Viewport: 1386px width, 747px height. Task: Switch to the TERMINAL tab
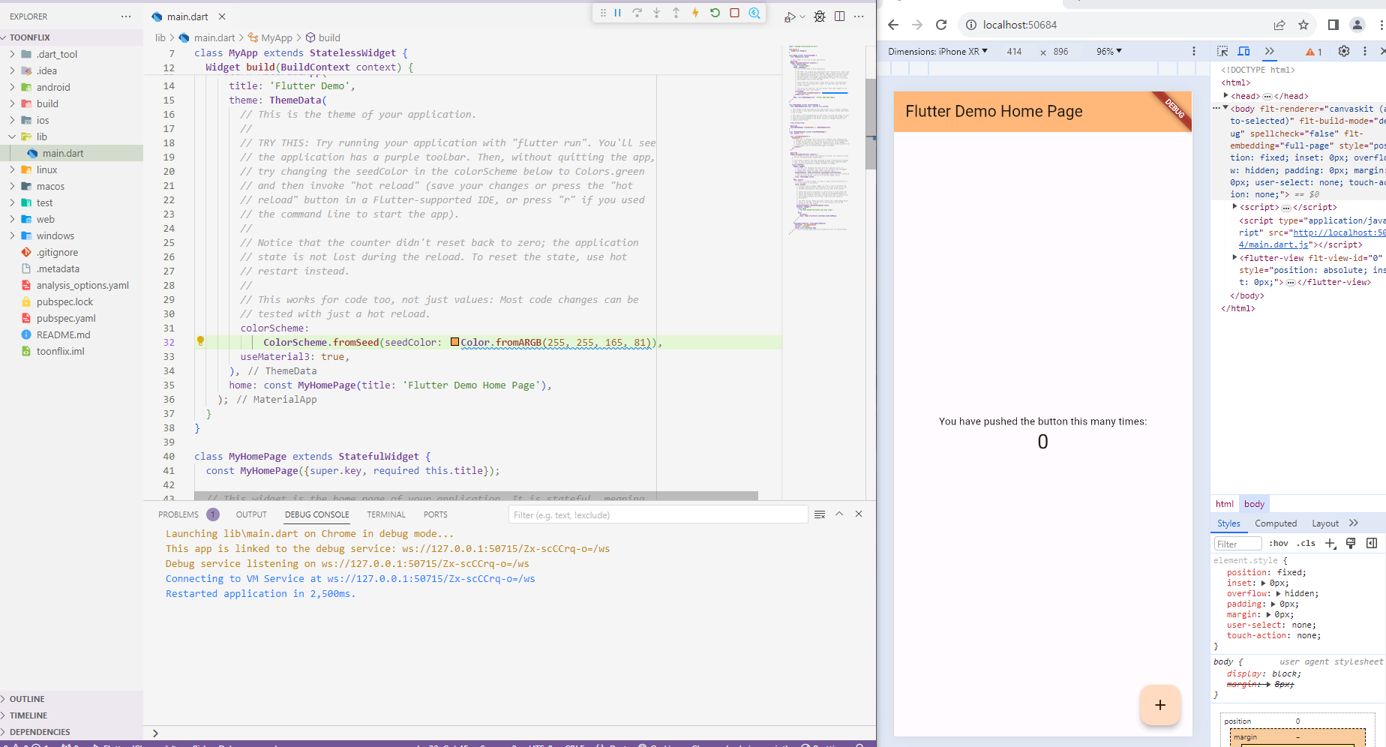point(386,514)
